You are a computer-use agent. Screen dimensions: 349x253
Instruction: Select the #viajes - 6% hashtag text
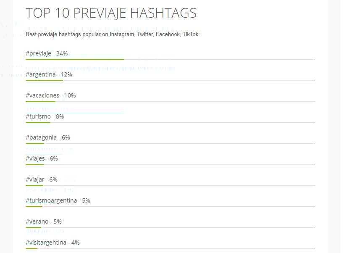click(x=42, y=158)
